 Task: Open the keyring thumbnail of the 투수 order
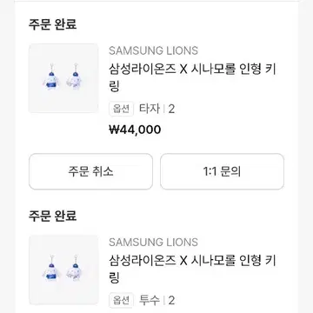(x=63, y=270)
